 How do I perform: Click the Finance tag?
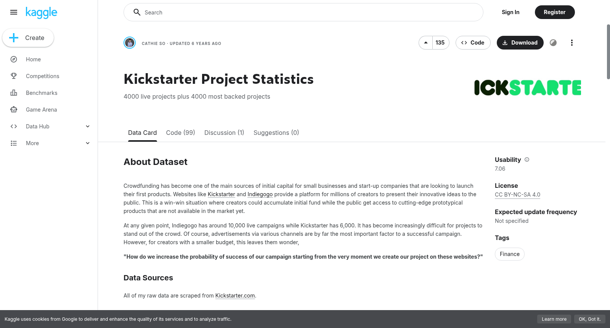pos(510,254)
